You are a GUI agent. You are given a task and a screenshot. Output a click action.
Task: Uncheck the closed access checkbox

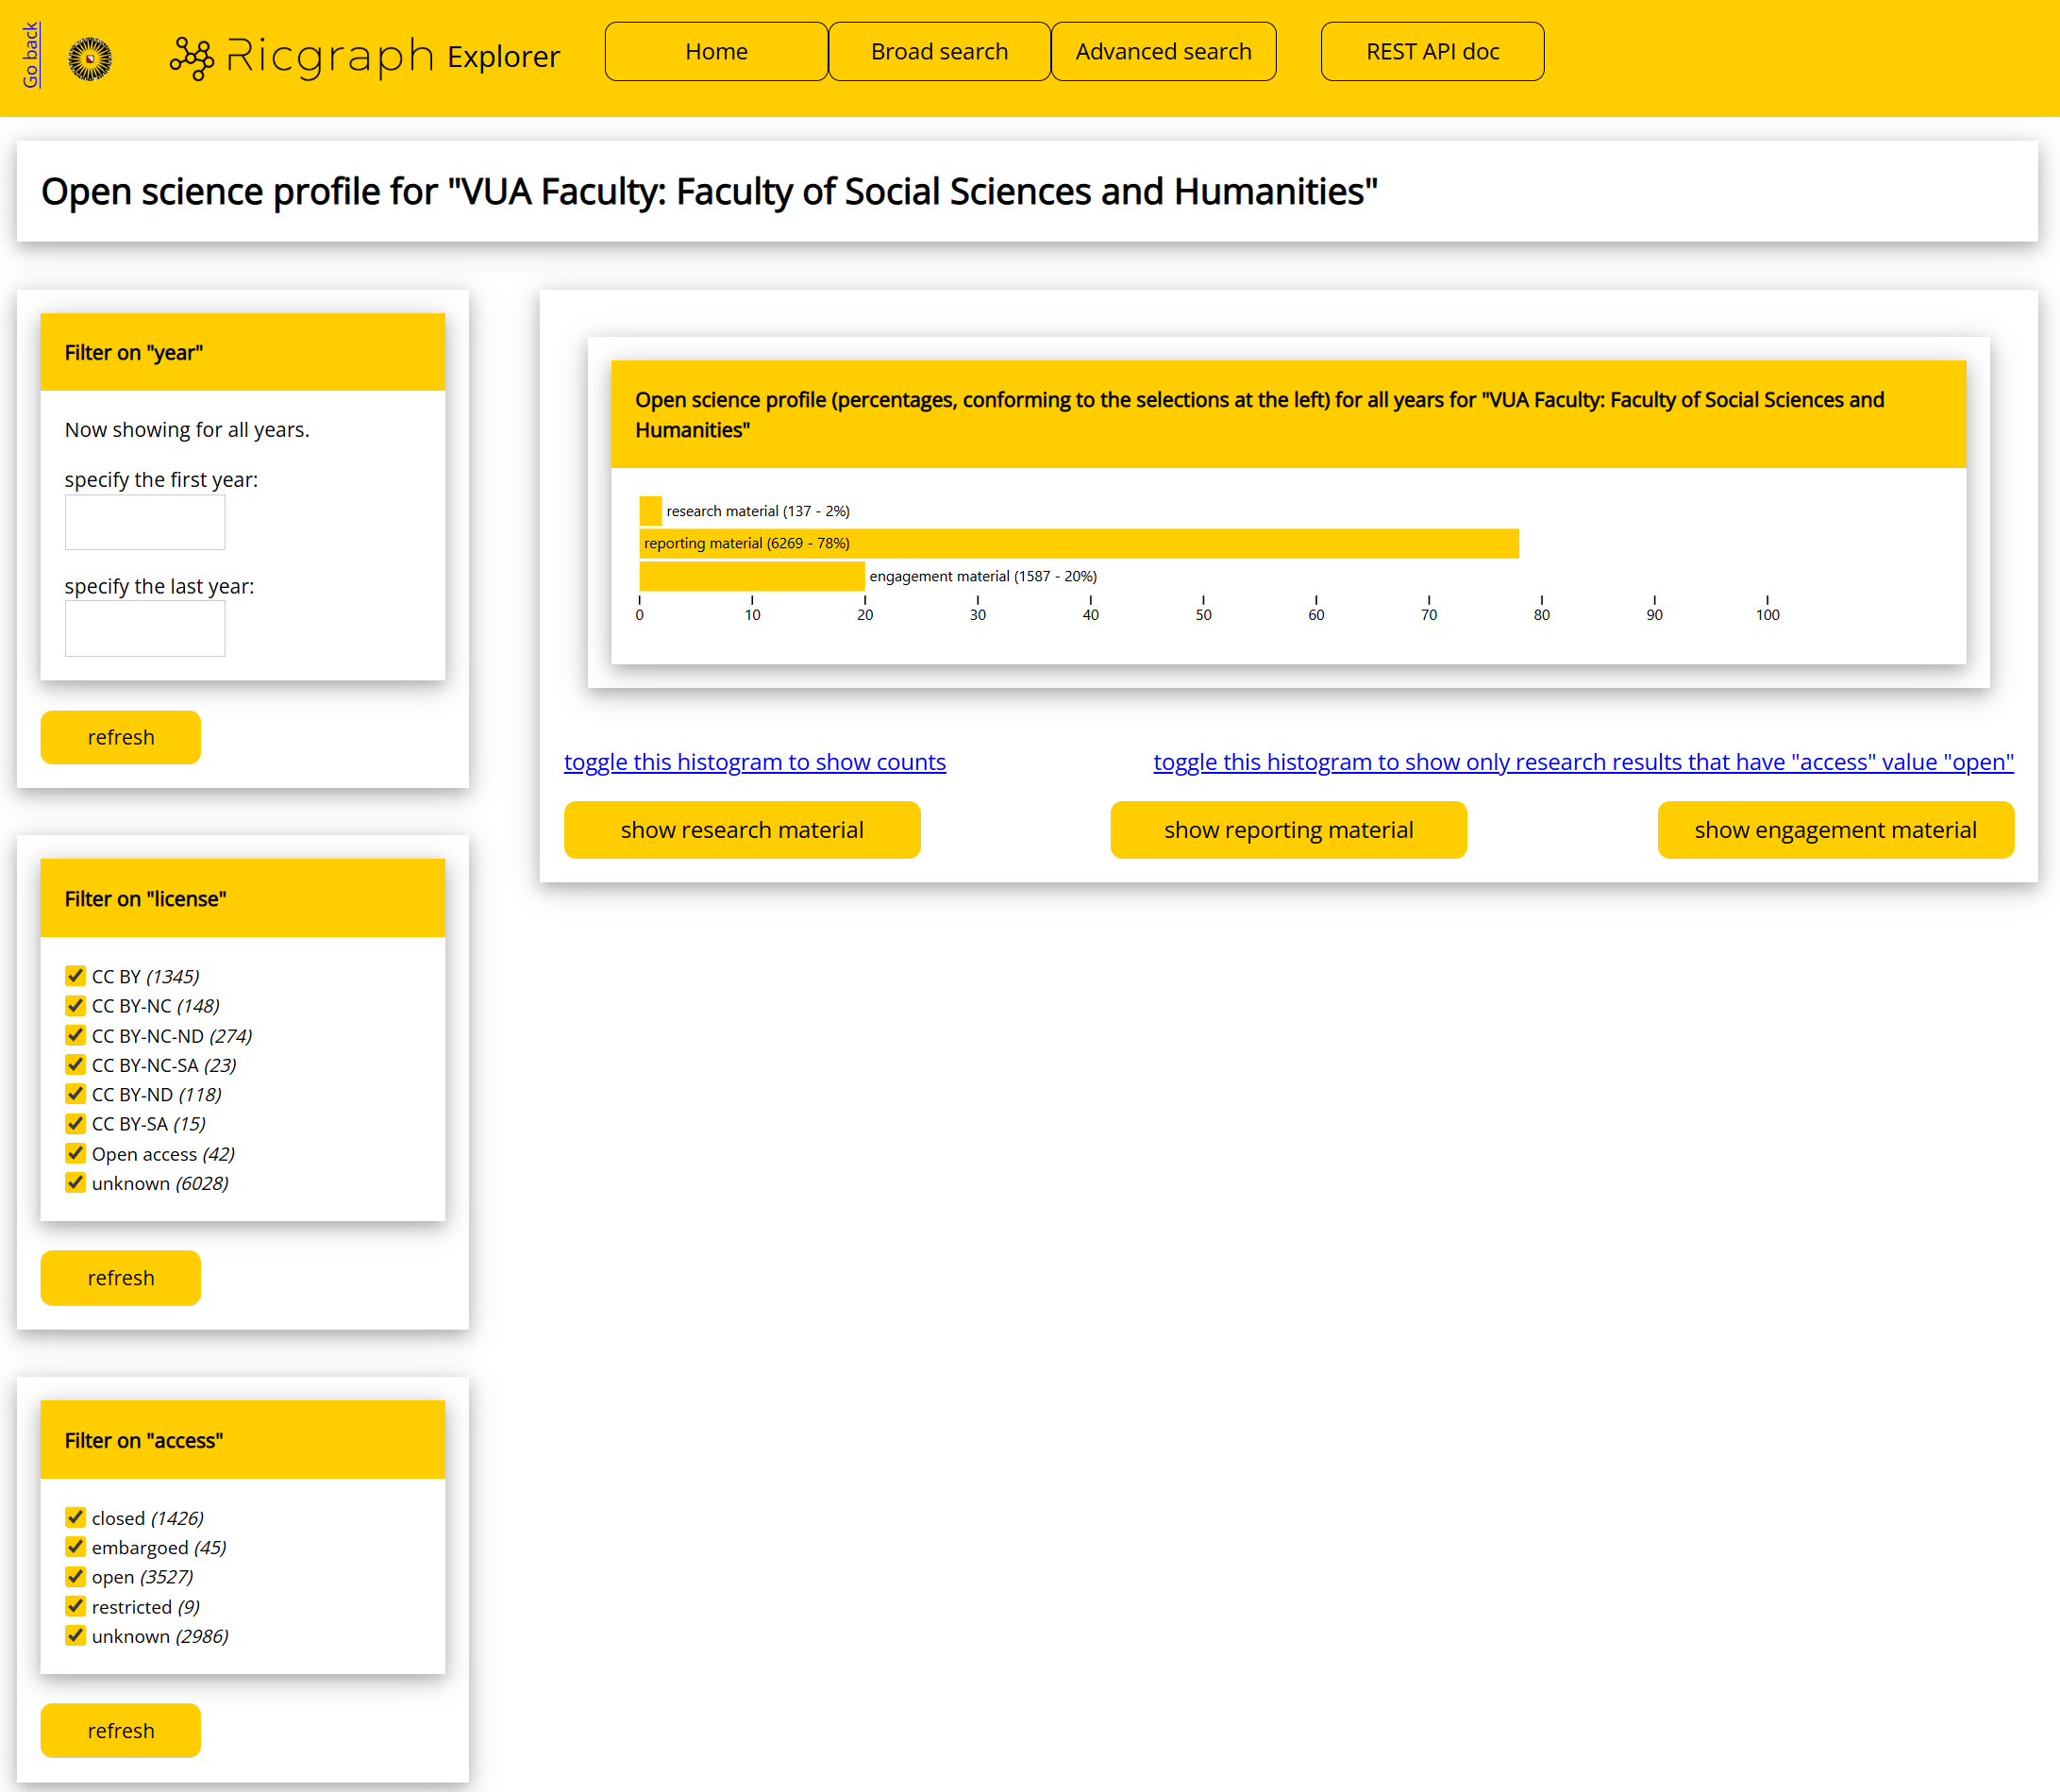coord(75,1517)
